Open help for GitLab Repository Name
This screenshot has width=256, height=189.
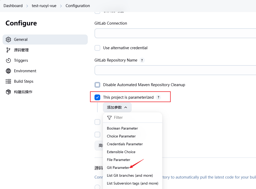pos(142,60)
